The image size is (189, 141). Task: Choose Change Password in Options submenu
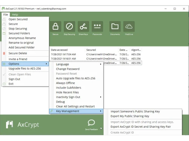tap(76, 69)
